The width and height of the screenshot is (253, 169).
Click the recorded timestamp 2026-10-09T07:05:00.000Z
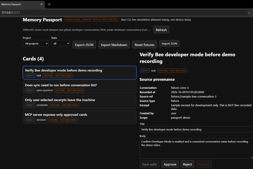pos(187,92)
